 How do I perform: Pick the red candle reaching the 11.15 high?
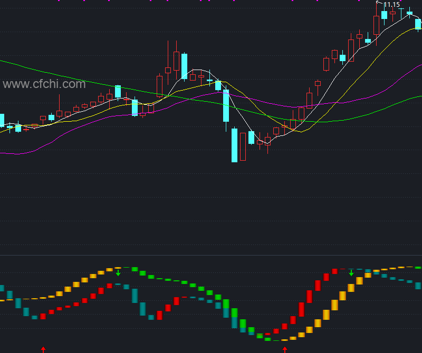coord(376,24)
